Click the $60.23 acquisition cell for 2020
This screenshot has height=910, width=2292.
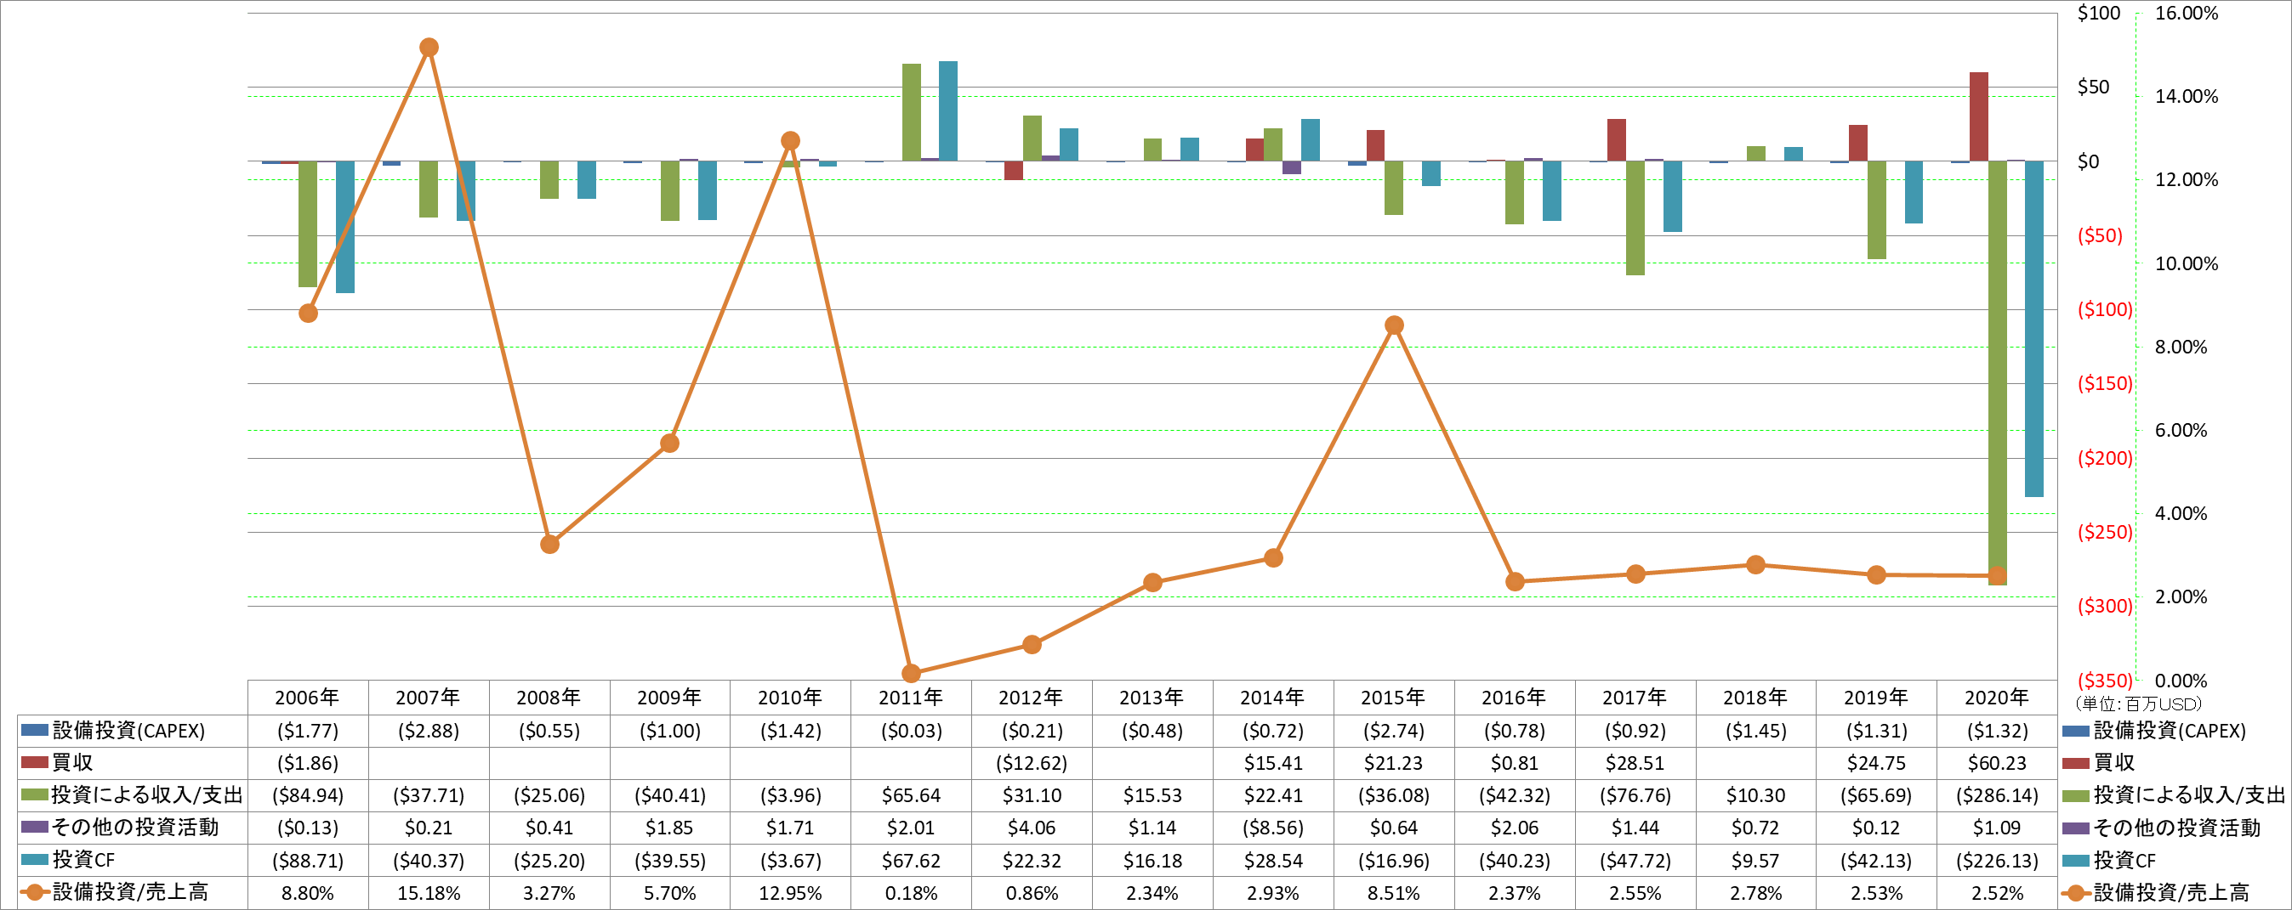(x=1997, y=763)
